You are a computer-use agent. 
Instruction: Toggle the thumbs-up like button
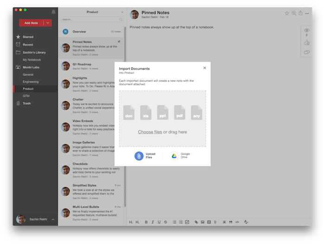coord(306,43)
